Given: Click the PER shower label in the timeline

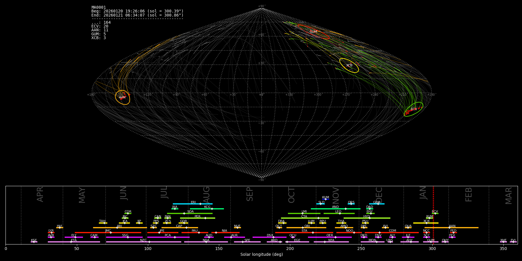Looking at the screenshot, I should click(197, 217).
